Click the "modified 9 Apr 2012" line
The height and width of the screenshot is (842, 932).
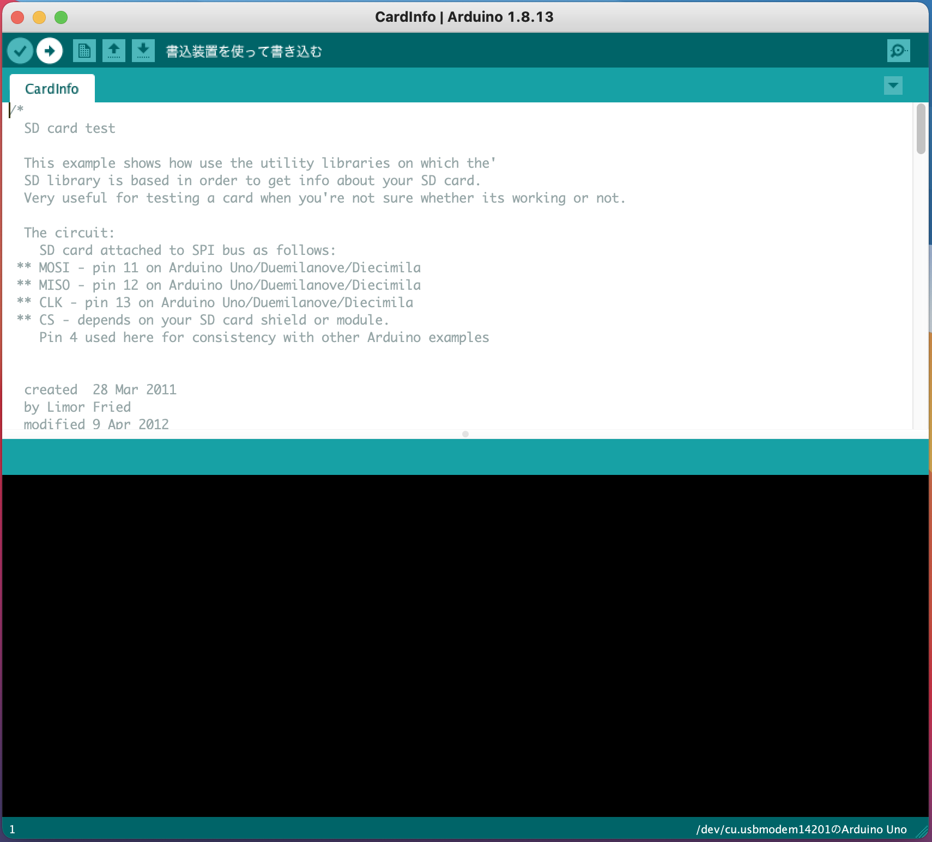(96, 424)
